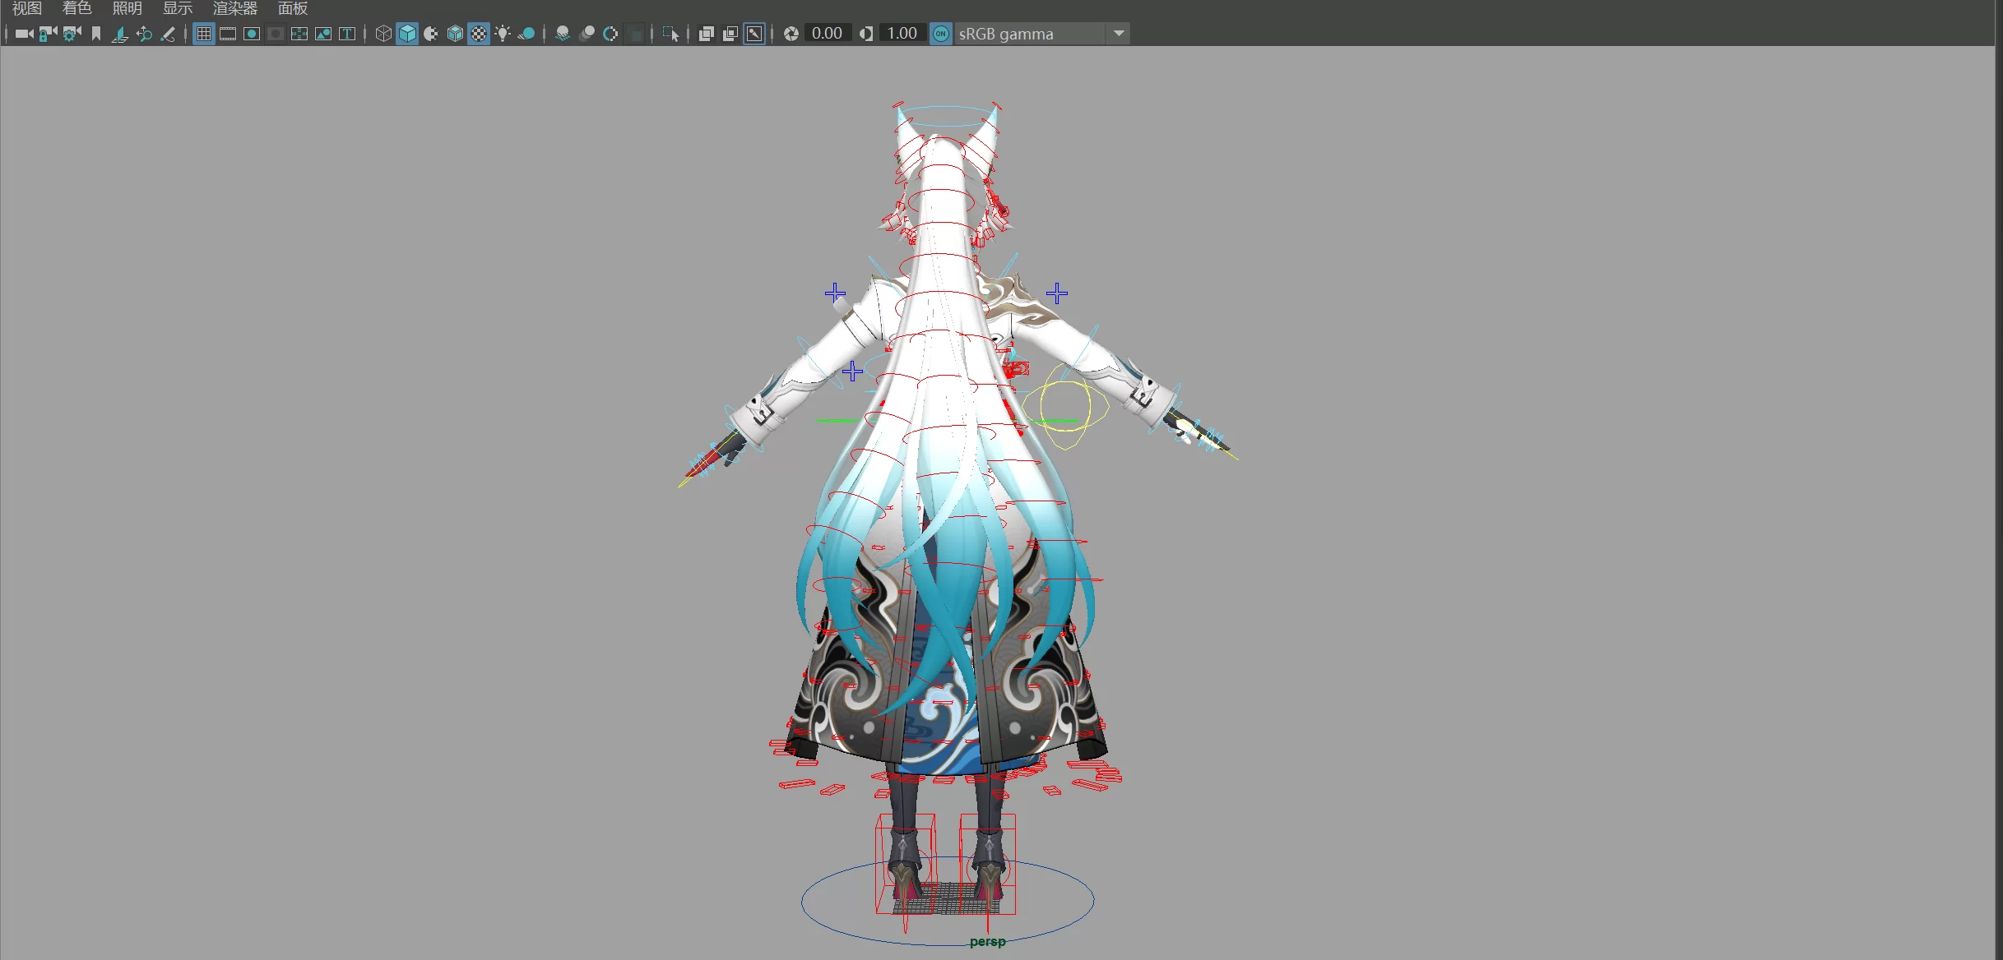Toggle color management ON button
This screenshot has width=2003, height=960.
(x=940, y=34)
